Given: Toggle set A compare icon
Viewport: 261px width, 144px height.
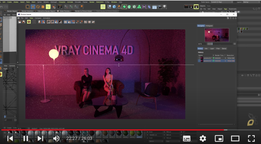Looking at the screenshot, I should 77,22.
